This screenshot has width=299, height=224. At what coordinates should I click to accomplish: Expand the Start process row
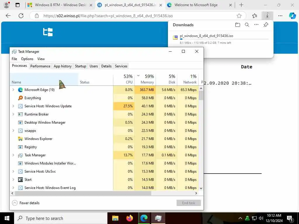click(13, 180)
